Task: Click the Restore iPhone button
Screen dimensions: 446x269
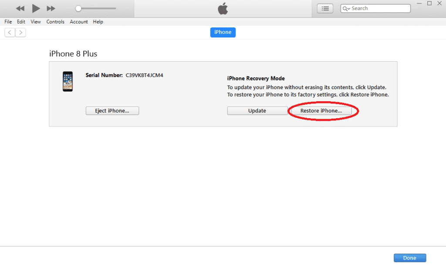Action: 321,111
